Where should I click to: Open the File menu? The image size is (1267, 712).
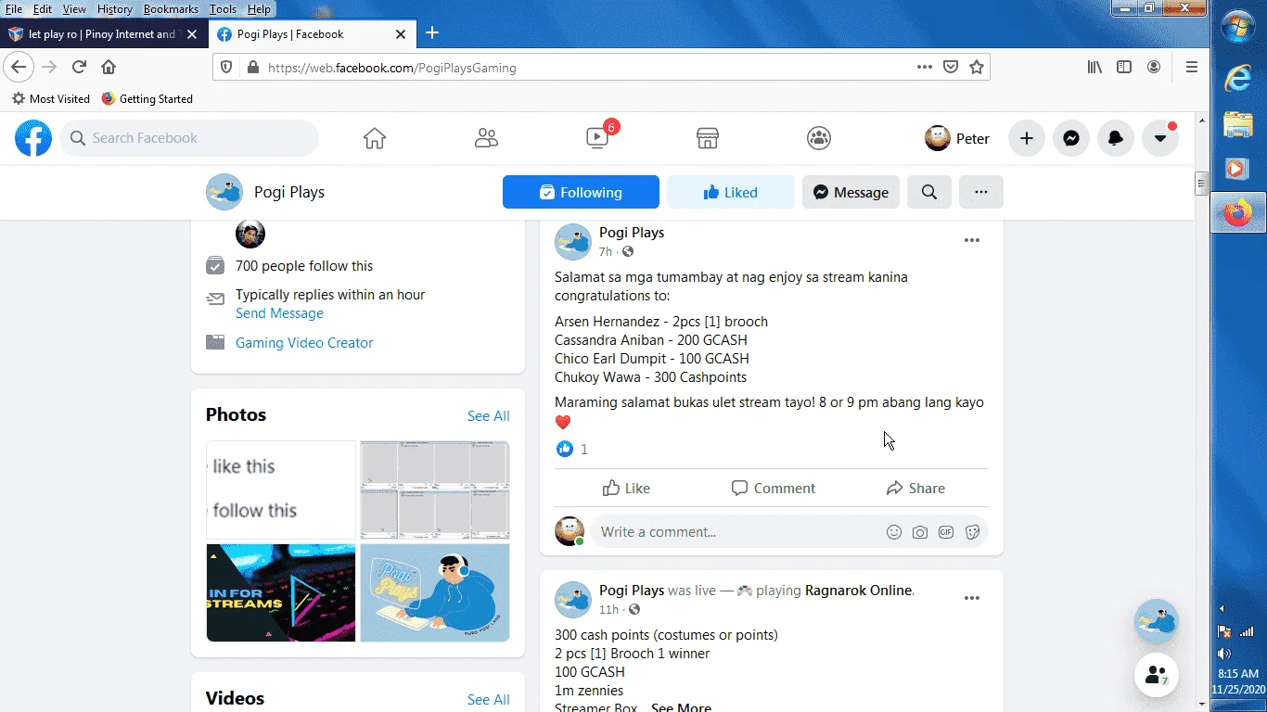[x=14, y=9]
